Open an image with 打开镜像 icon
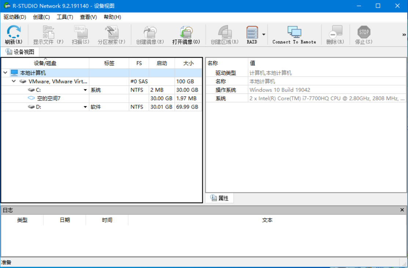The image size is (408, 268). pyautogui.click(x=186, y=32)
